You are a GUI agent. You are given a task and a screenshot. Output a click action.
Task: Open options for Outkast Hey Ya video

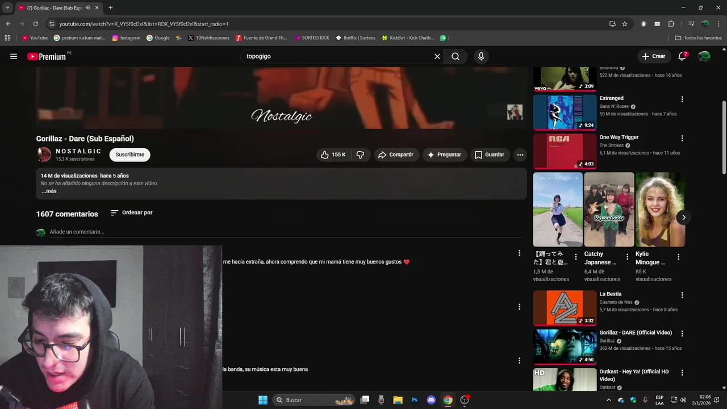(682, 373)
